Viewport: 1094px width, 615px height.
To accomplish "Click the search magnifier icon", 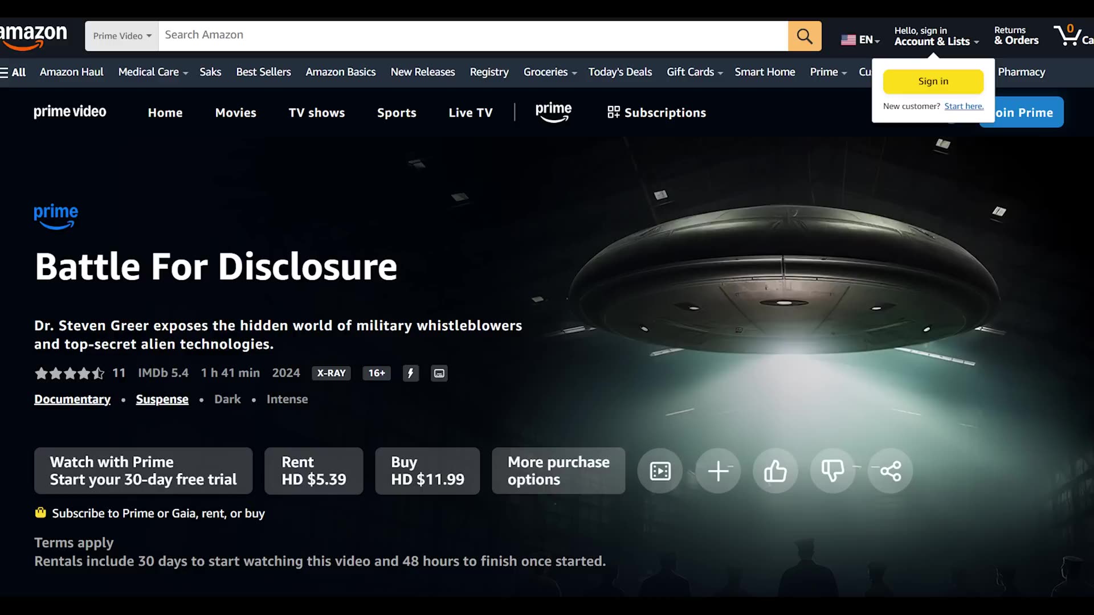I will point(804,35).
